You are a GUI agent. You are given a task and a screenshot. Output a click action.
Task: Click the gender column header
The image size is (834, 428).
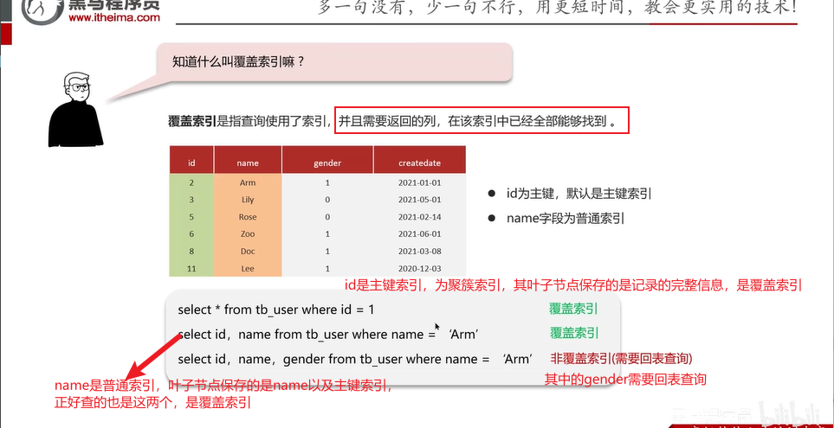click(x=327, y=163)
